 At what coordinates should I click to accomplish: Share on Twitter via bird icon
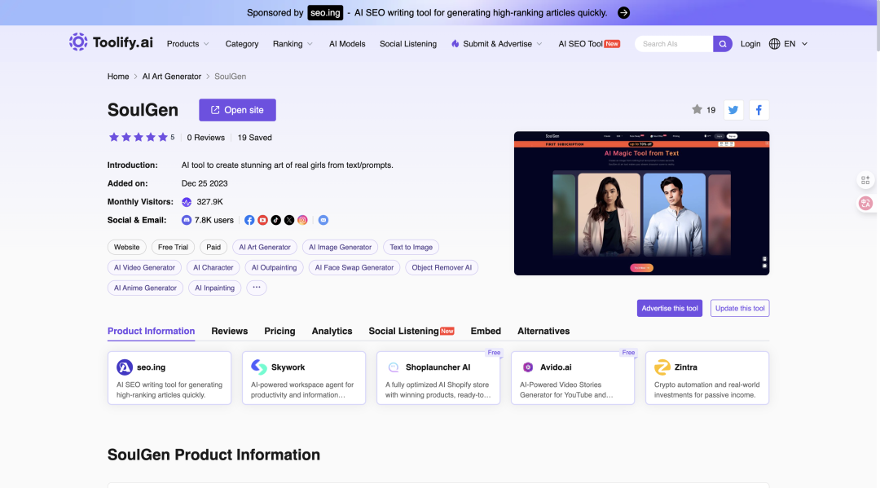coord(733,110)
